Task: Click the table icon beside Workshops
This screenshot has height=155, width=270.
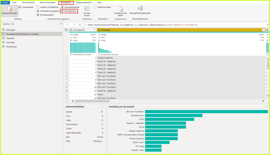Action: 3,47
